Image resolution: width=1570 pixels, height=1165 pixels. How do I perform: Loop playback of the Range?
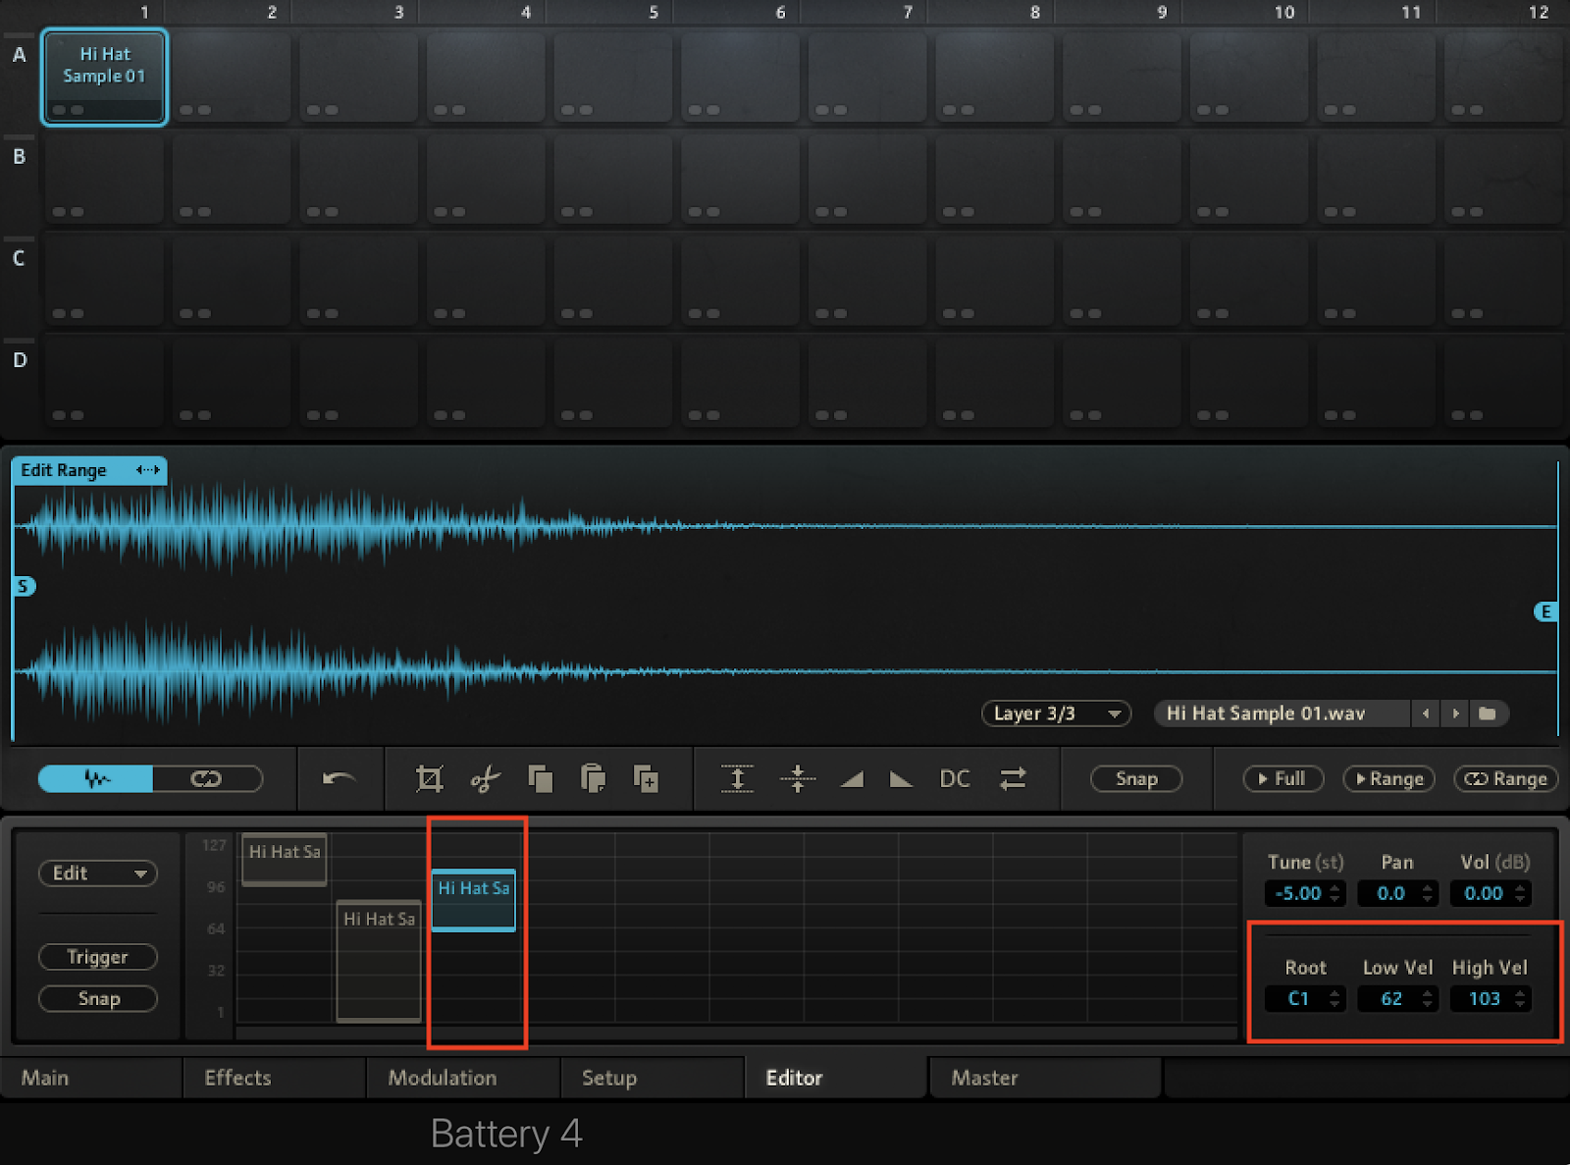(1505, 779)
